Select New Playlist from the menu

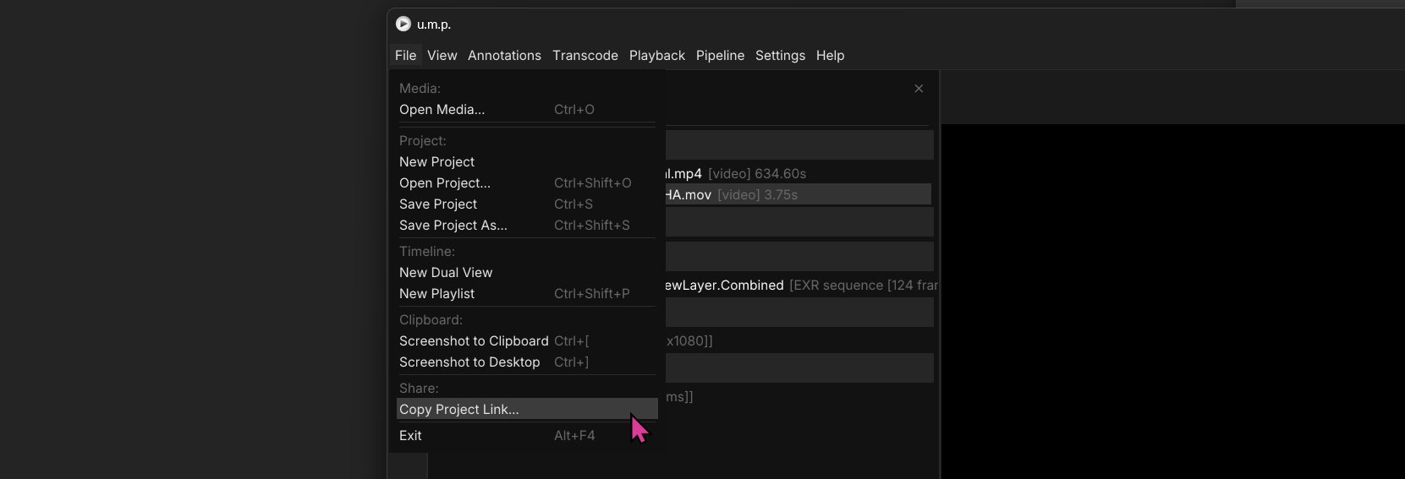tap(436, 294)
